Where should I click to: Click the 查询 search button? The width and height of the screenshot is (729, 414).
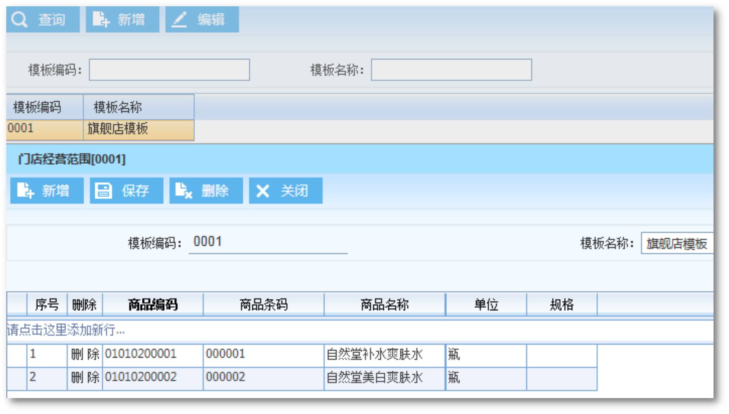tap(43, 19)
